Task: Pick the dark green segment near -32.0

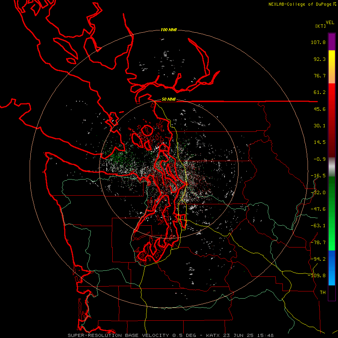Action: (x=332, y=193)
